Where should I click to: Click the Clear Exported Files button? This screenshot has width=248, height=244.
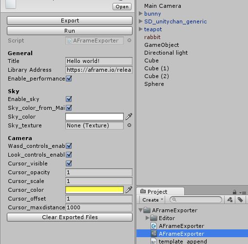(x=70, y=217)
